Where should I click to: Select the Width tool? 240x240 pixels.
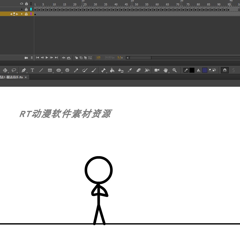(x=147, y=70)
